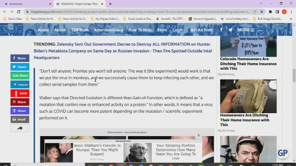Open Home in the site navigation
Viewport: 296px width, 166px height.
click(x=43, y=30)
